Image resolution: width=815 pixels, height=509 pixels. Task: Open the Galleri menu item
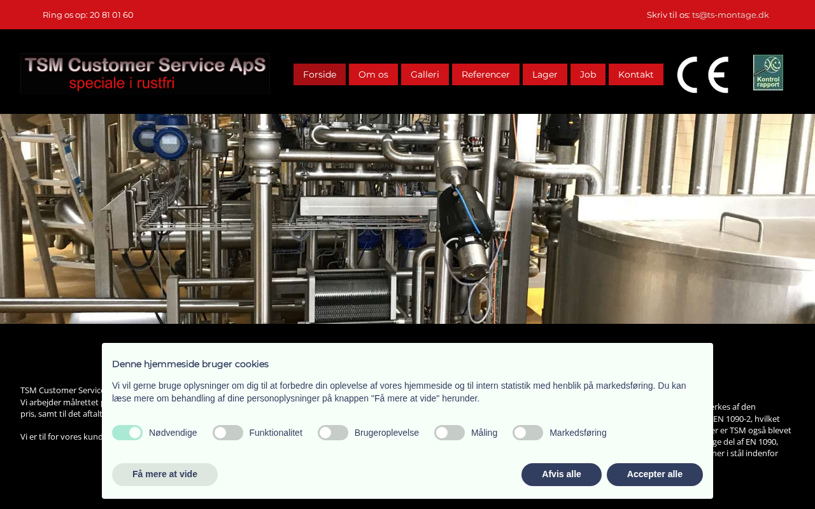[425, 74]
